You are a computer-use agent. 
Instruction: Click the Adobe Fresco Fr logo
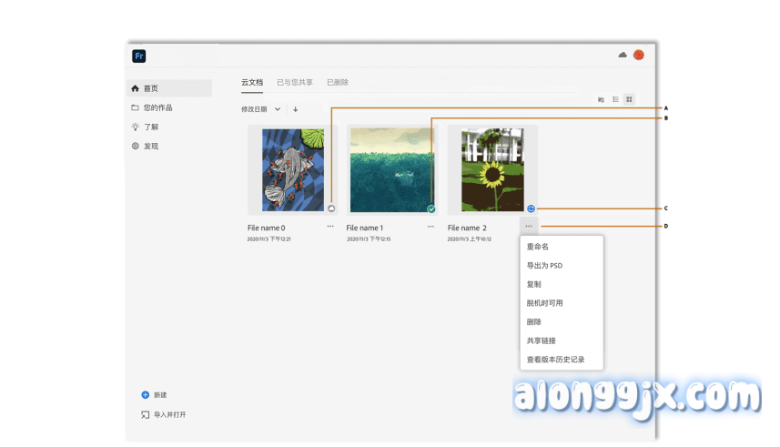139,56
